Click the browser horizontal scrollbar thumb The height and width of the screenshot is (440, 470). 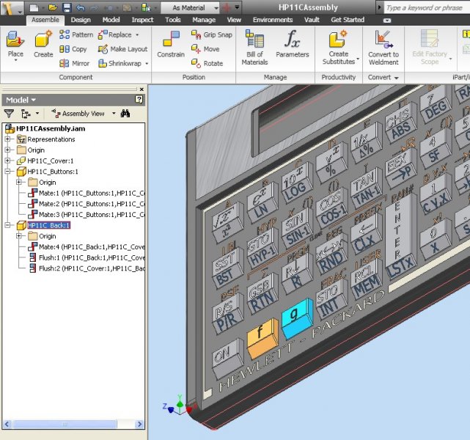(65, 424)
